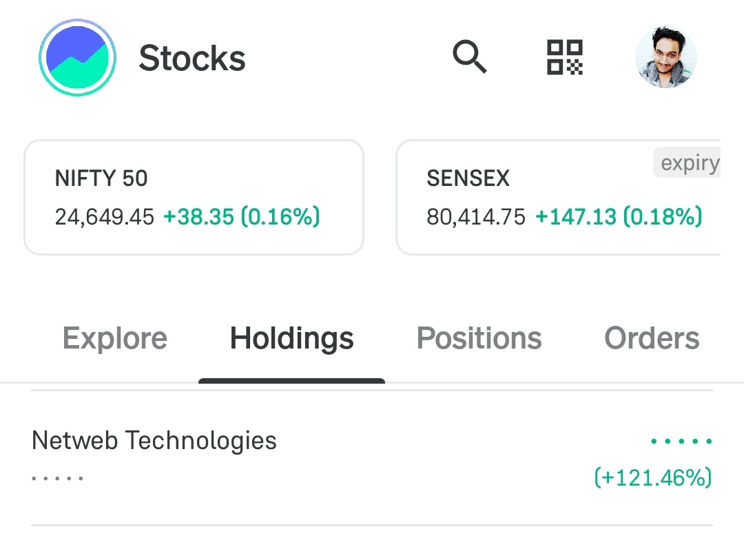744x560 pixels.
Task: Switch to the Positions tab
Action: tap(479, 338)
